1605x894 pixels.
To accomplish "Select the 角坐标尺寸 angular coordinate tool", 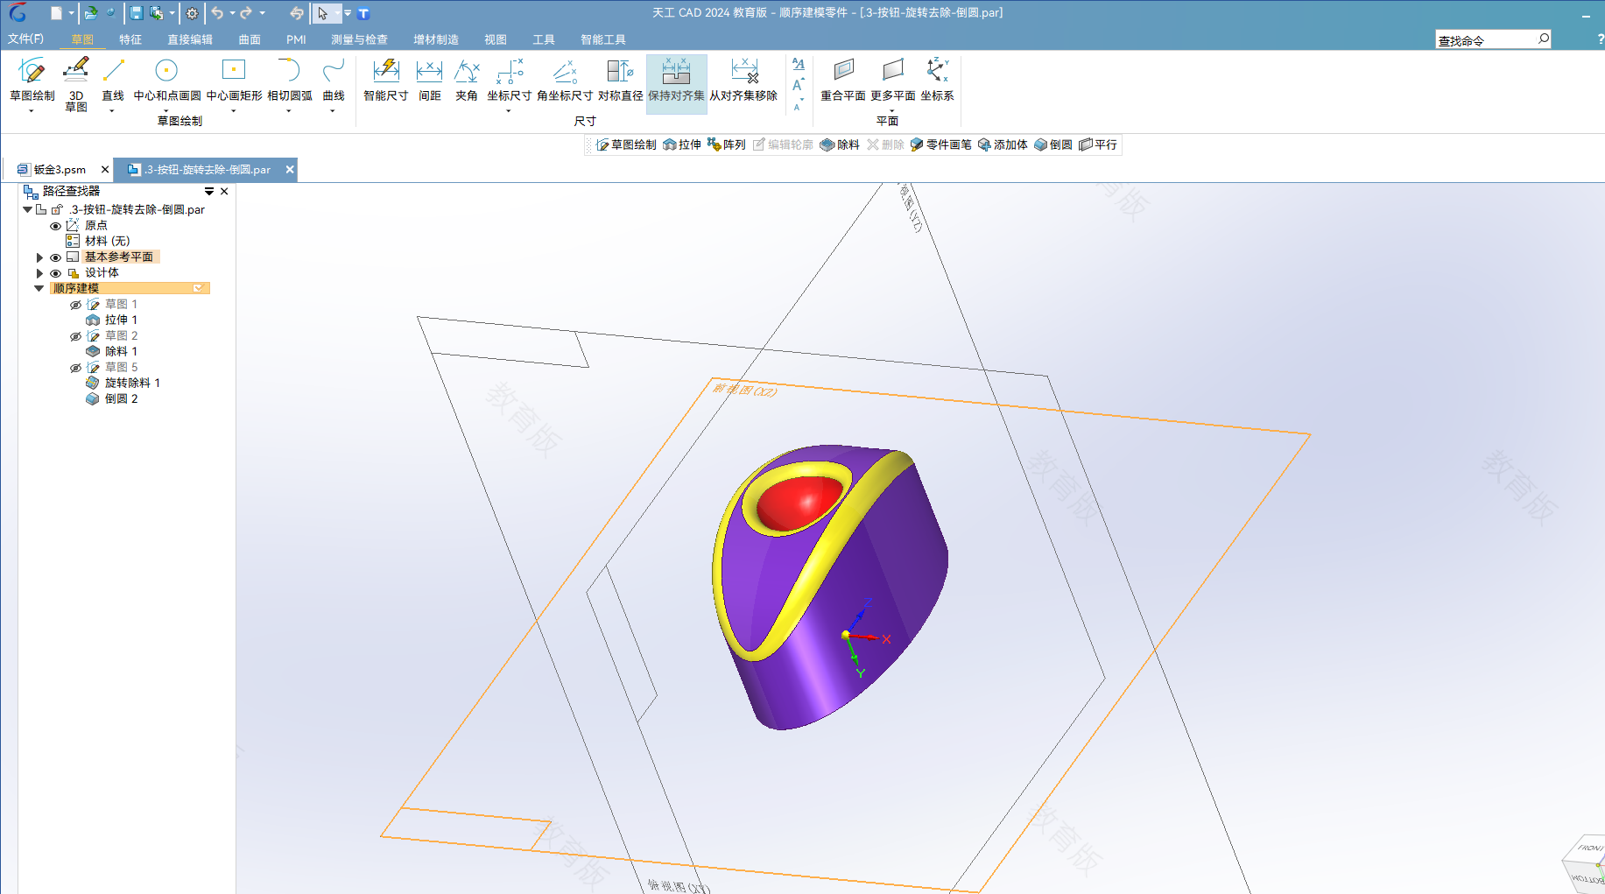I will click(x=565, y=81).
